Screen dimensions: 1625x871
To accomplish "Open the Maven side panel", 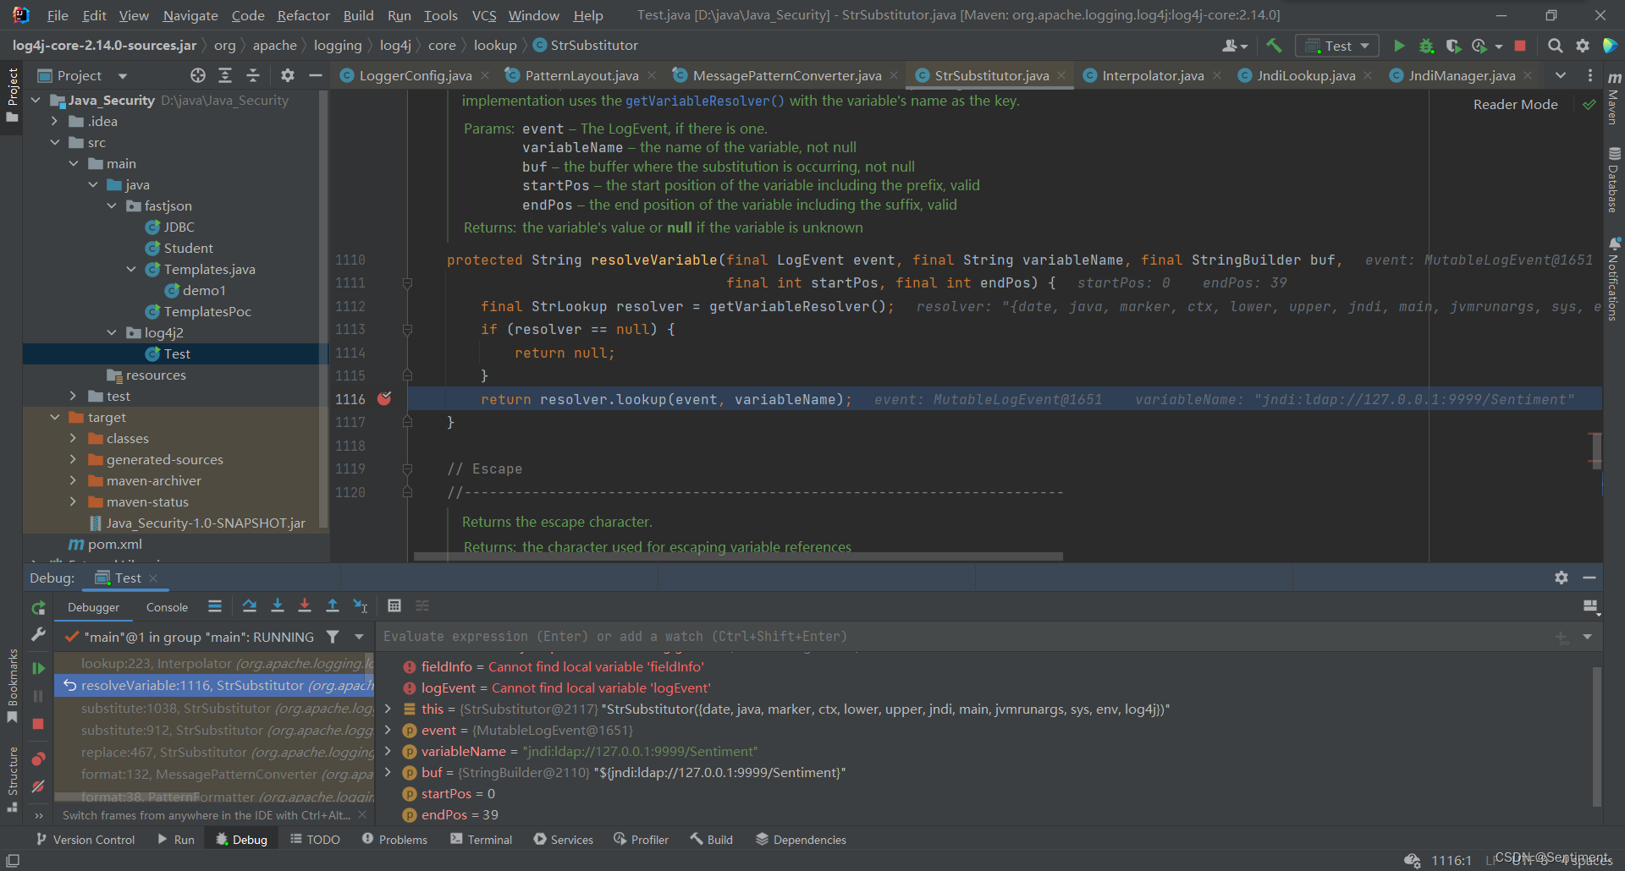I will pyautogui.click(x=1614, y=97).
